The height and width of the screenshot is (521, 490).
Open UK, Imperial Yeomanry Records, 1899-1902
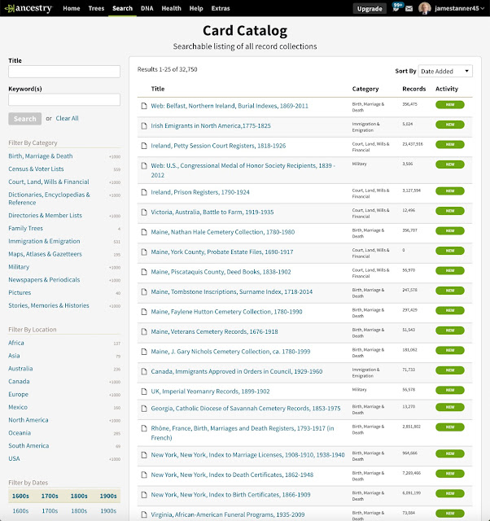coord(210,392)
